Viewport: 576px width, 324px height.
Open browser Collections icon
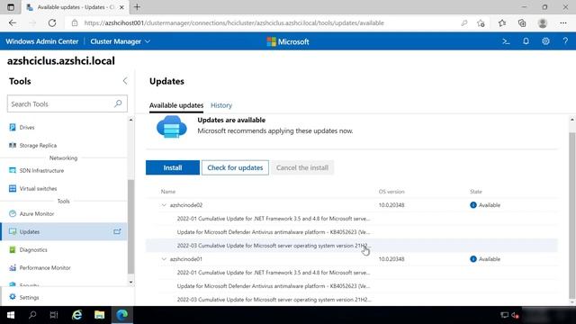pos(522,23)
